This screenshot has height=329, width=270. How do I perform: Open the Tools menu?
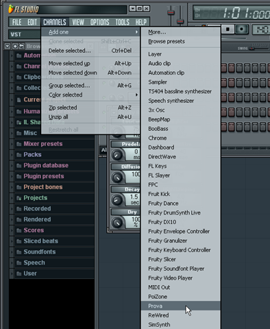coord(123,22)
